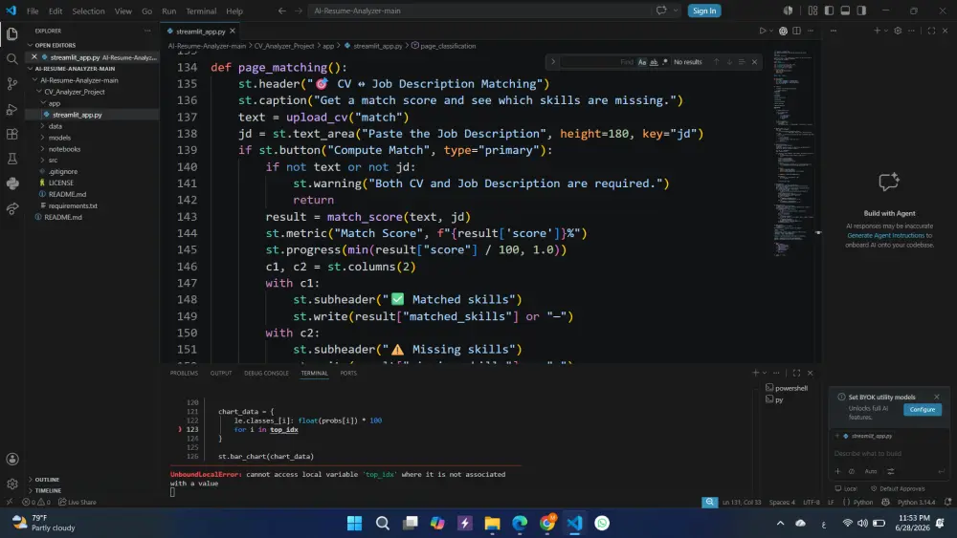
Task: Toggle Primary Side Bar visibility
Action: pos(829,11)
